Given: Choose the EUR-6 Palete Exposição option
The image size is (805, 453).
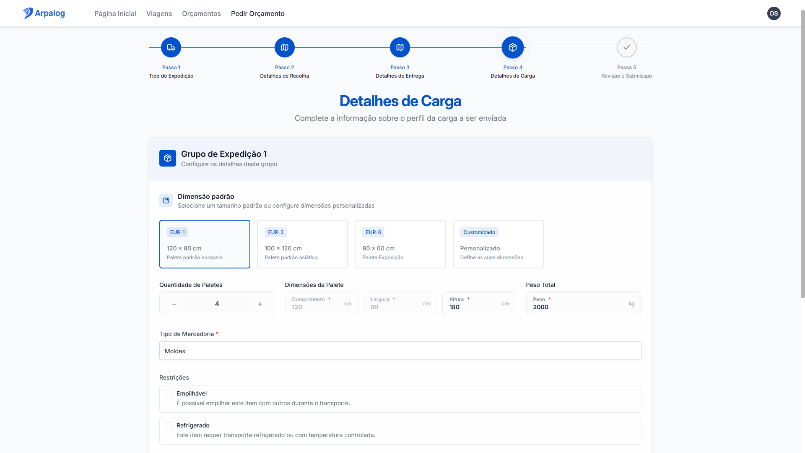Looking at the screenshot, I should coord(400,244).
